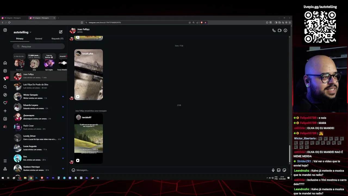Open a new browser tab
This screenshot has height=196, width=348.
[x=58, y=18]
